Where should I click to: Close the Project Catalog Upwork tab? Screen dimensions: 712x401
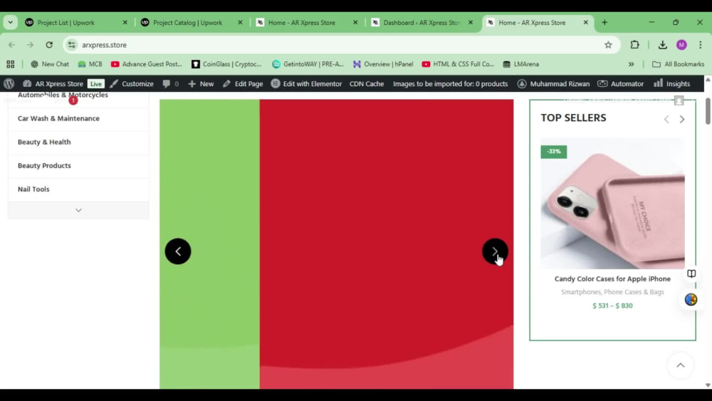click(x=240, y=22)
